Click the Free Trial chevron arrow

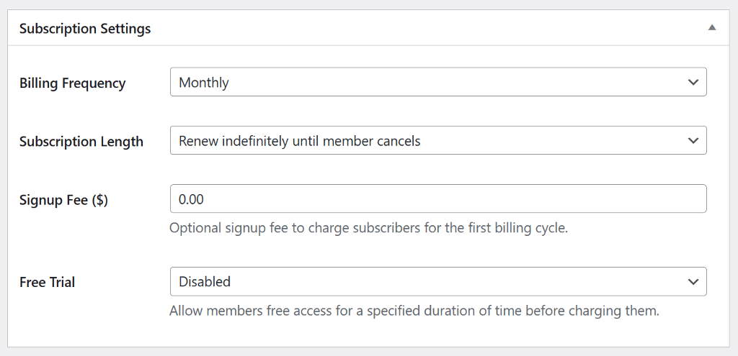click(693, 282)
